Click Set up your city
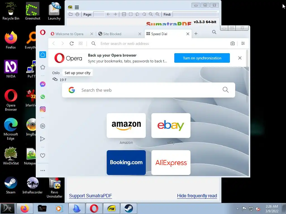 (78, 73)
